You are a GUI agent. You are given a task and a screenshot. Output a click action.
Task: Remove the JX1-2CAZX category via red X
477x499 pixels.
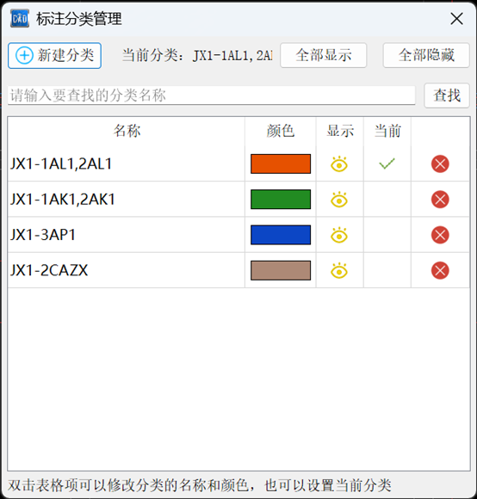(x=440, y=271)
